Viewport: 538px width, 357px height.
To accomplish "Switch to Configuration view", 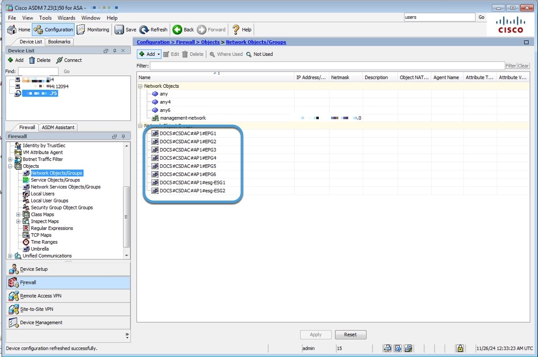I will (53, 29).
